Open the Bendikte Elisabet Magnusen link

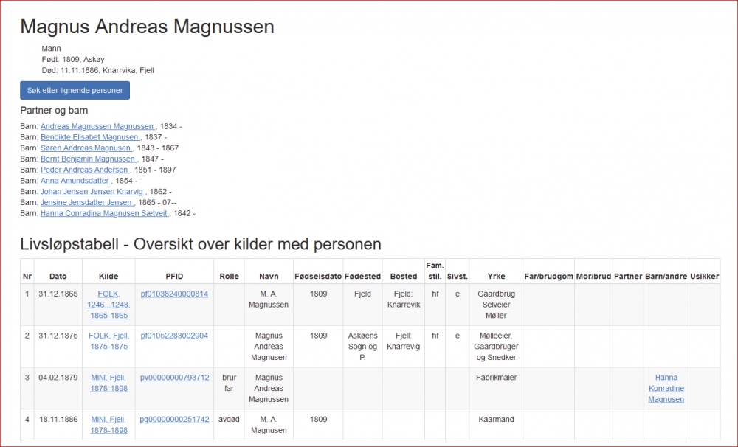pos(90,137)
